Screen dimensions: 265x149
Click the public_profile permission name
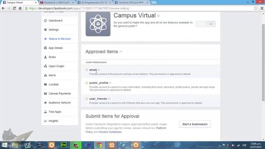[x=99, y=83]
